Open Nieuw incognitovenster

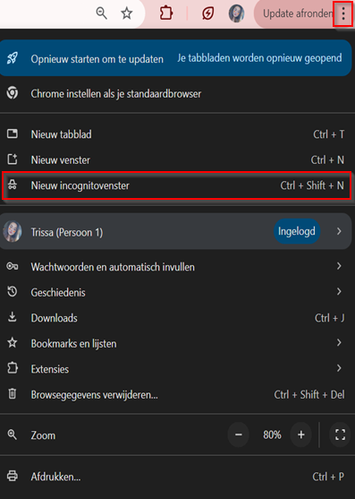[x=176, y=185]
